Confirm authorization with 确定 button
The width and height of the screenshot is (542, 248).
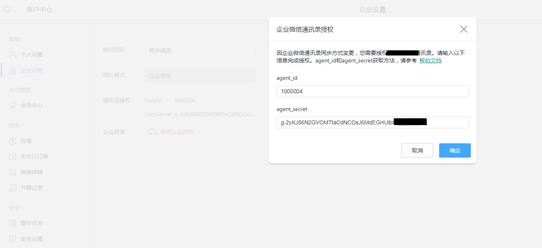tap(455, 150)
